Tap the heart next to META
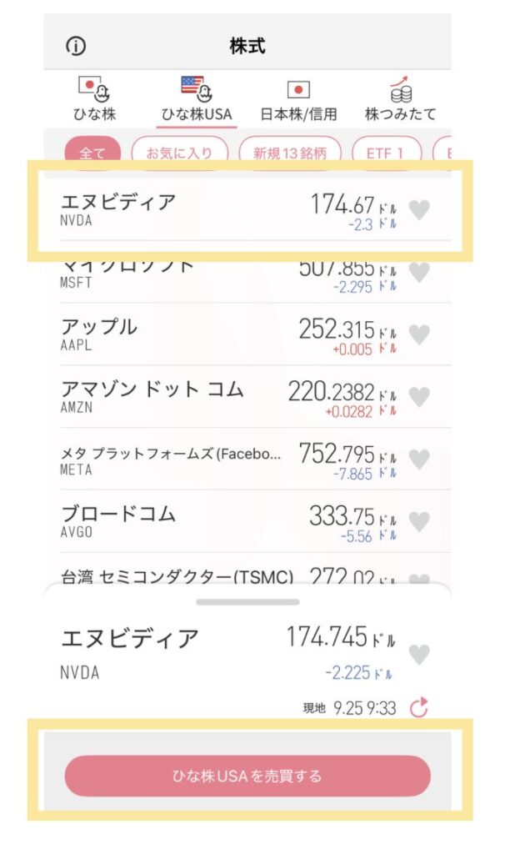This screenshot has height=854, width=510. click(419, 459)
